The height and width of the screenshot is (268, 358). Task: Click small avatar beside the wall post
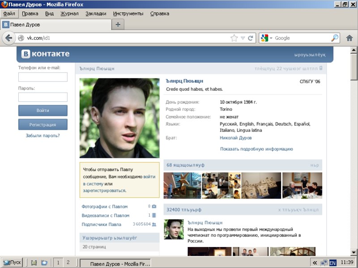174,229
